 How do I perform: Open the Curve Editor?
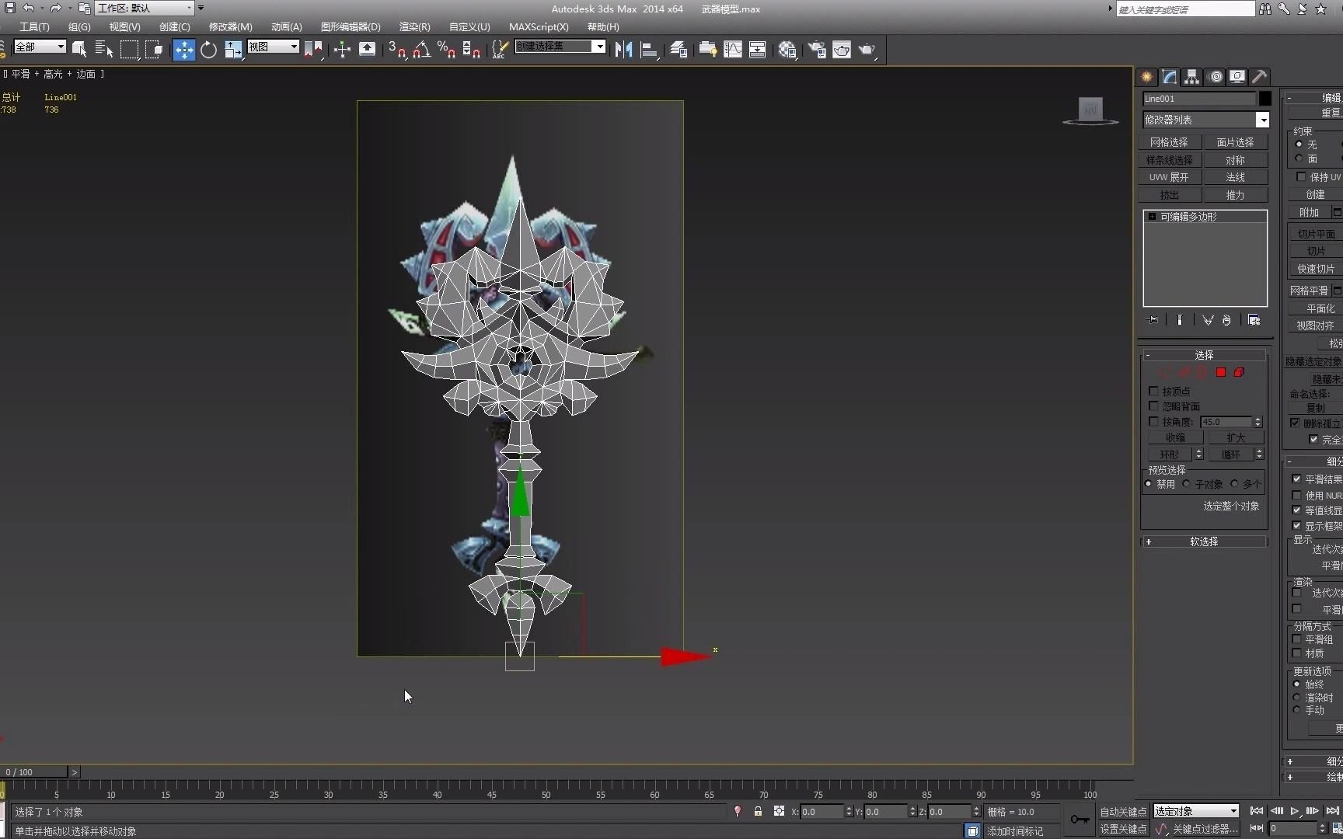[733, 50]
